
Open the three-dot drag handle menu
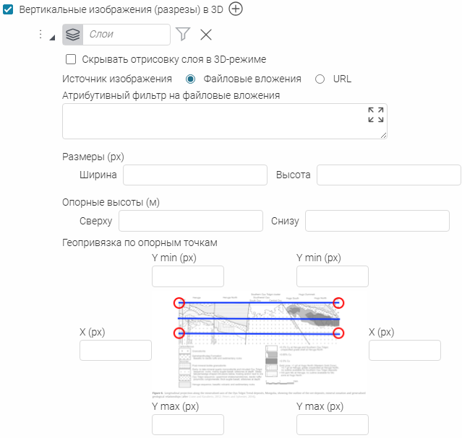point(40,34)
